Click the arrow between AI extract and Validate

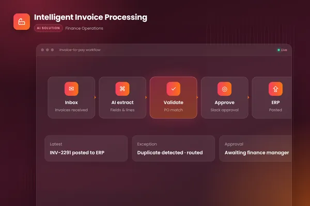pyautogui.click(x=146, y=97)
